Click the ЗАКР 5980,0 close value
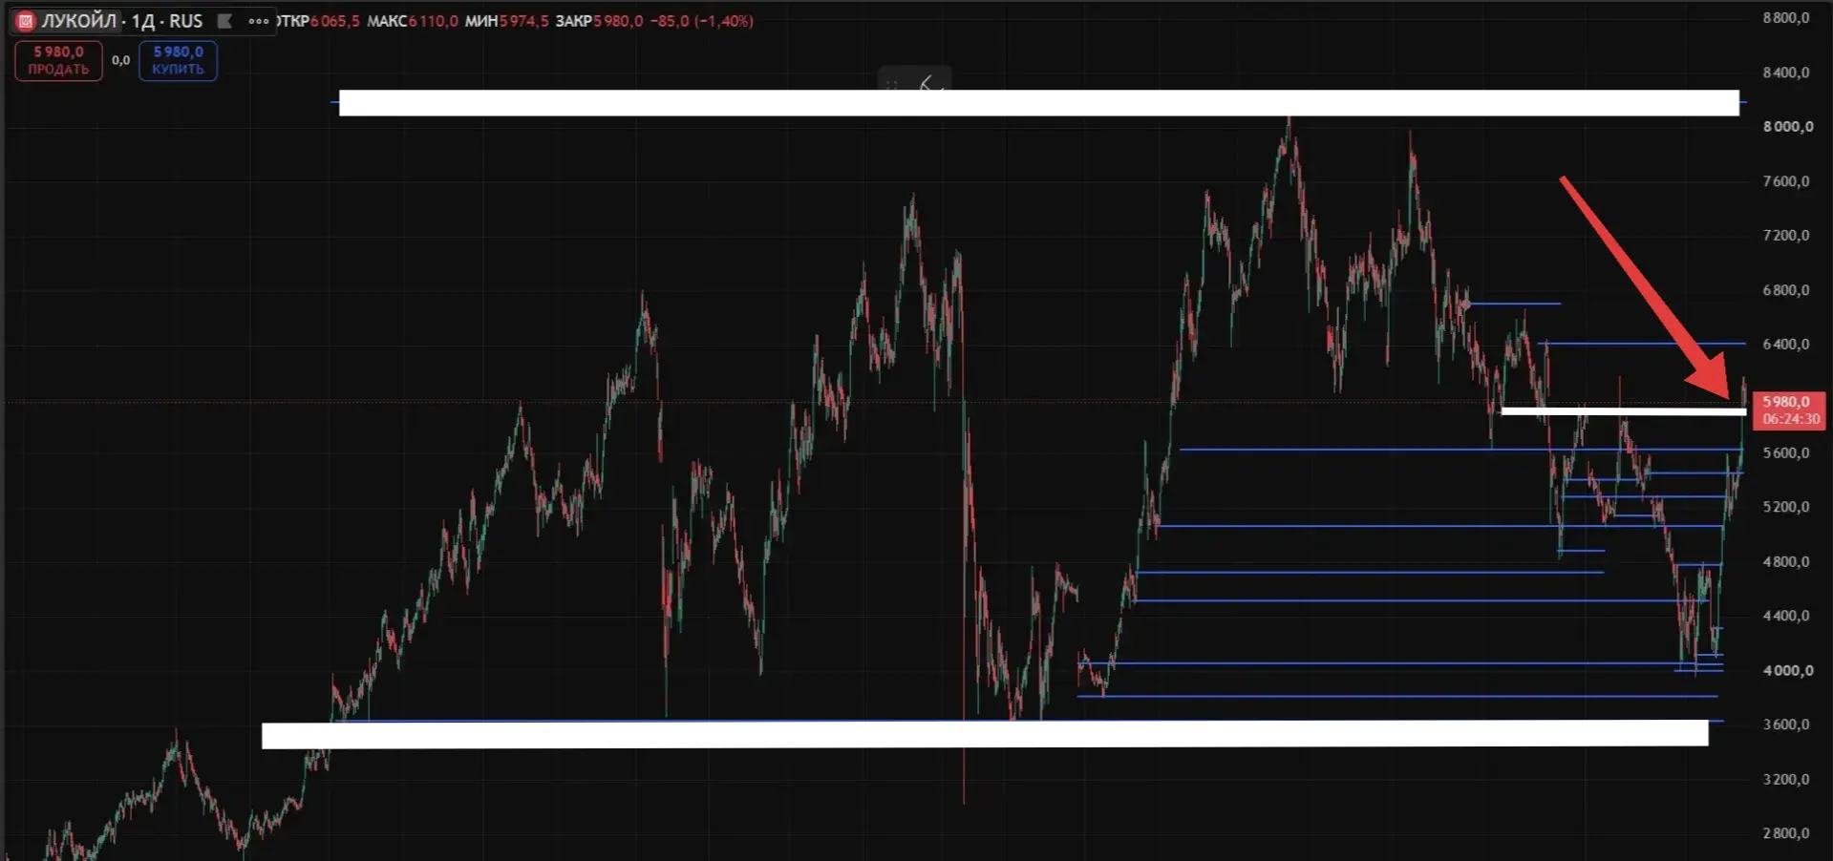Viewport: 1833px width, 861px height. (x=599, y=21)
